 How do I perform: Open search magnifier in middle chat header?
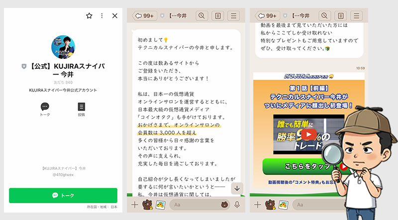pyautogui.click(x=202, y=16)
